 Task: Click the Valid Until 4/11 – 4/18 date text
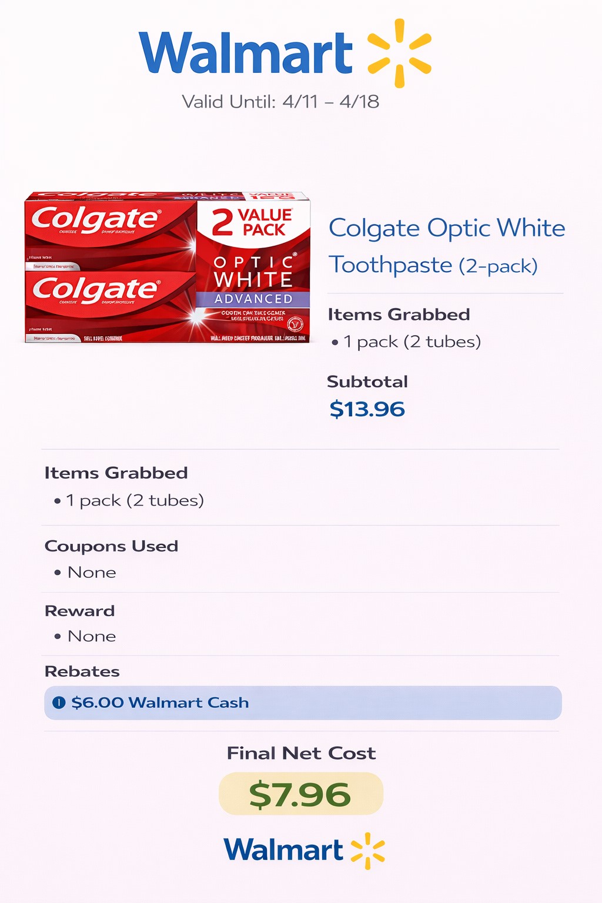coord(280,102)
